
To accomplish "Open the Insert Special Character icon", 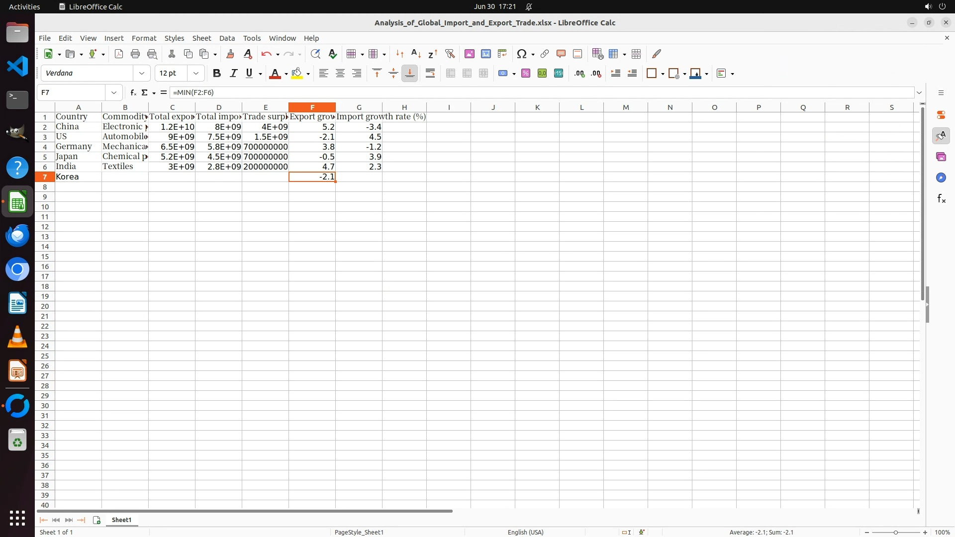I will (x=521, y=54).
